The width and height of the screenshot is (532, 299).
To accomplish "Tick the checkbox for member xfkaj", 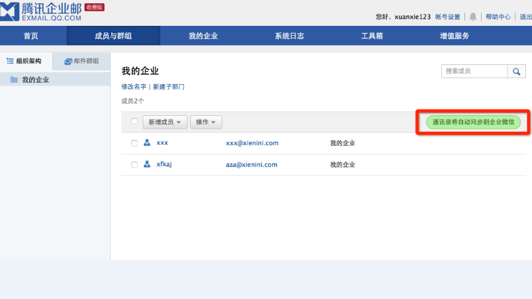I will 134,165.
